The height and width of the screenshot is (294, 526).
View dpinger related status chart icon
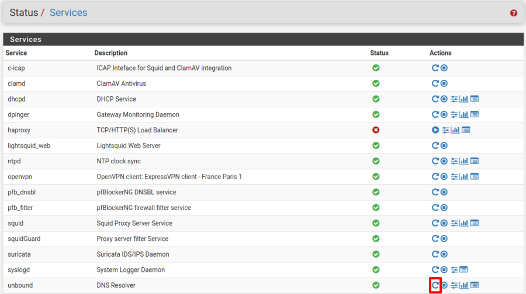coord(464,114)
